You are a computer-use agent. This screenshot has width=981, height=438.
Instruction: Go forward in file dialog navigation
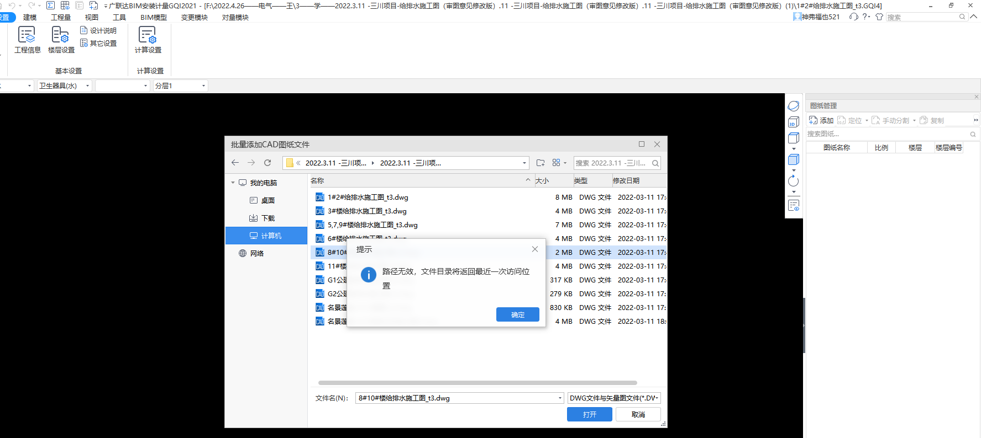[251, 163]
